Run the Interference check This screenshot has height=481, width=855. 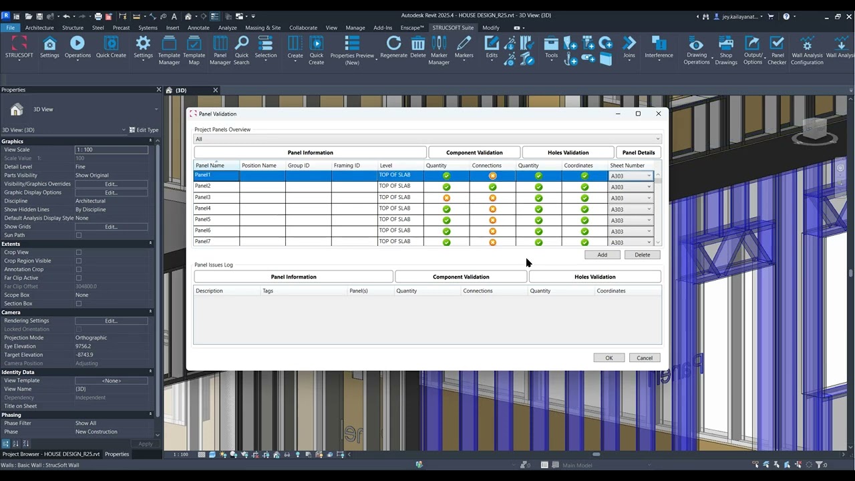click(x=659, y=47)
